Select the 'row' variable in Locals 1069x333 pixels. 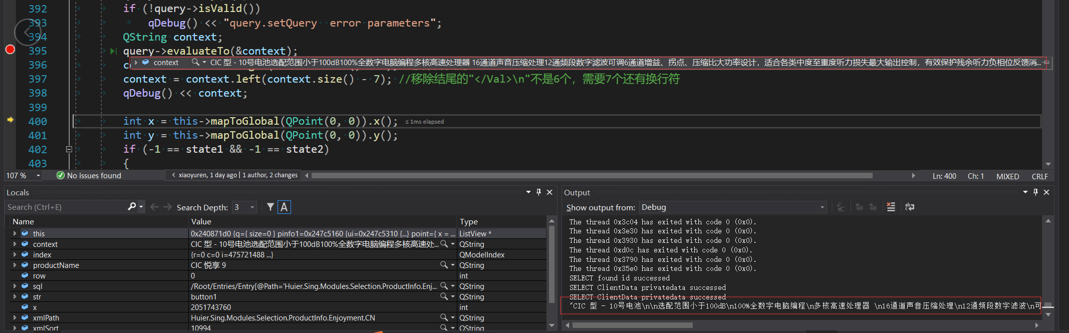[39, 275]
